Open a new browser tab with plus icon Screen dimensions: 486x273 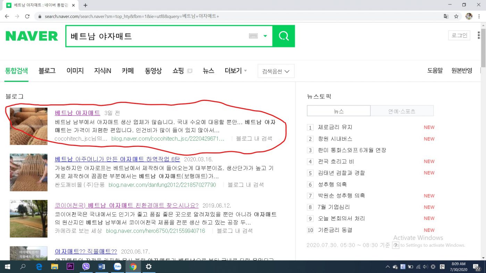point(85,5)
